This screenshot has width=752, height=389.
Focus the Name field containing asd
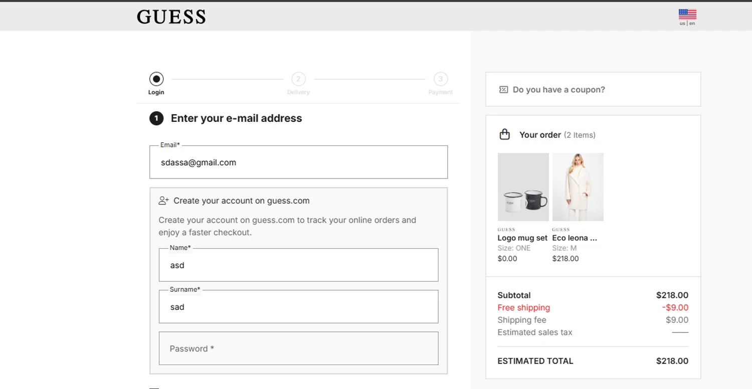pos(298,265)
